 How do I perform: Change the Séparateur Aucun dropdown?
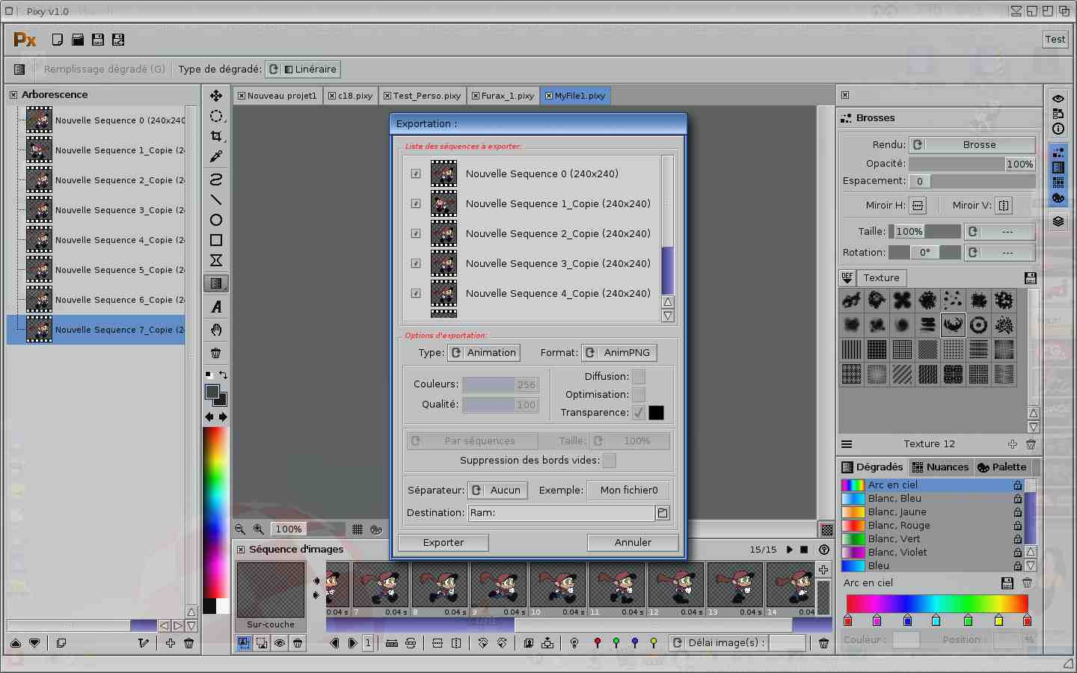pyautogui.click(x=497, y=491)
